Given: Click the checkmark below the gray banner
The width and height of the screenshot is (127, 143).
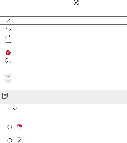Looking at the screenshot, I should coord(16,108).
